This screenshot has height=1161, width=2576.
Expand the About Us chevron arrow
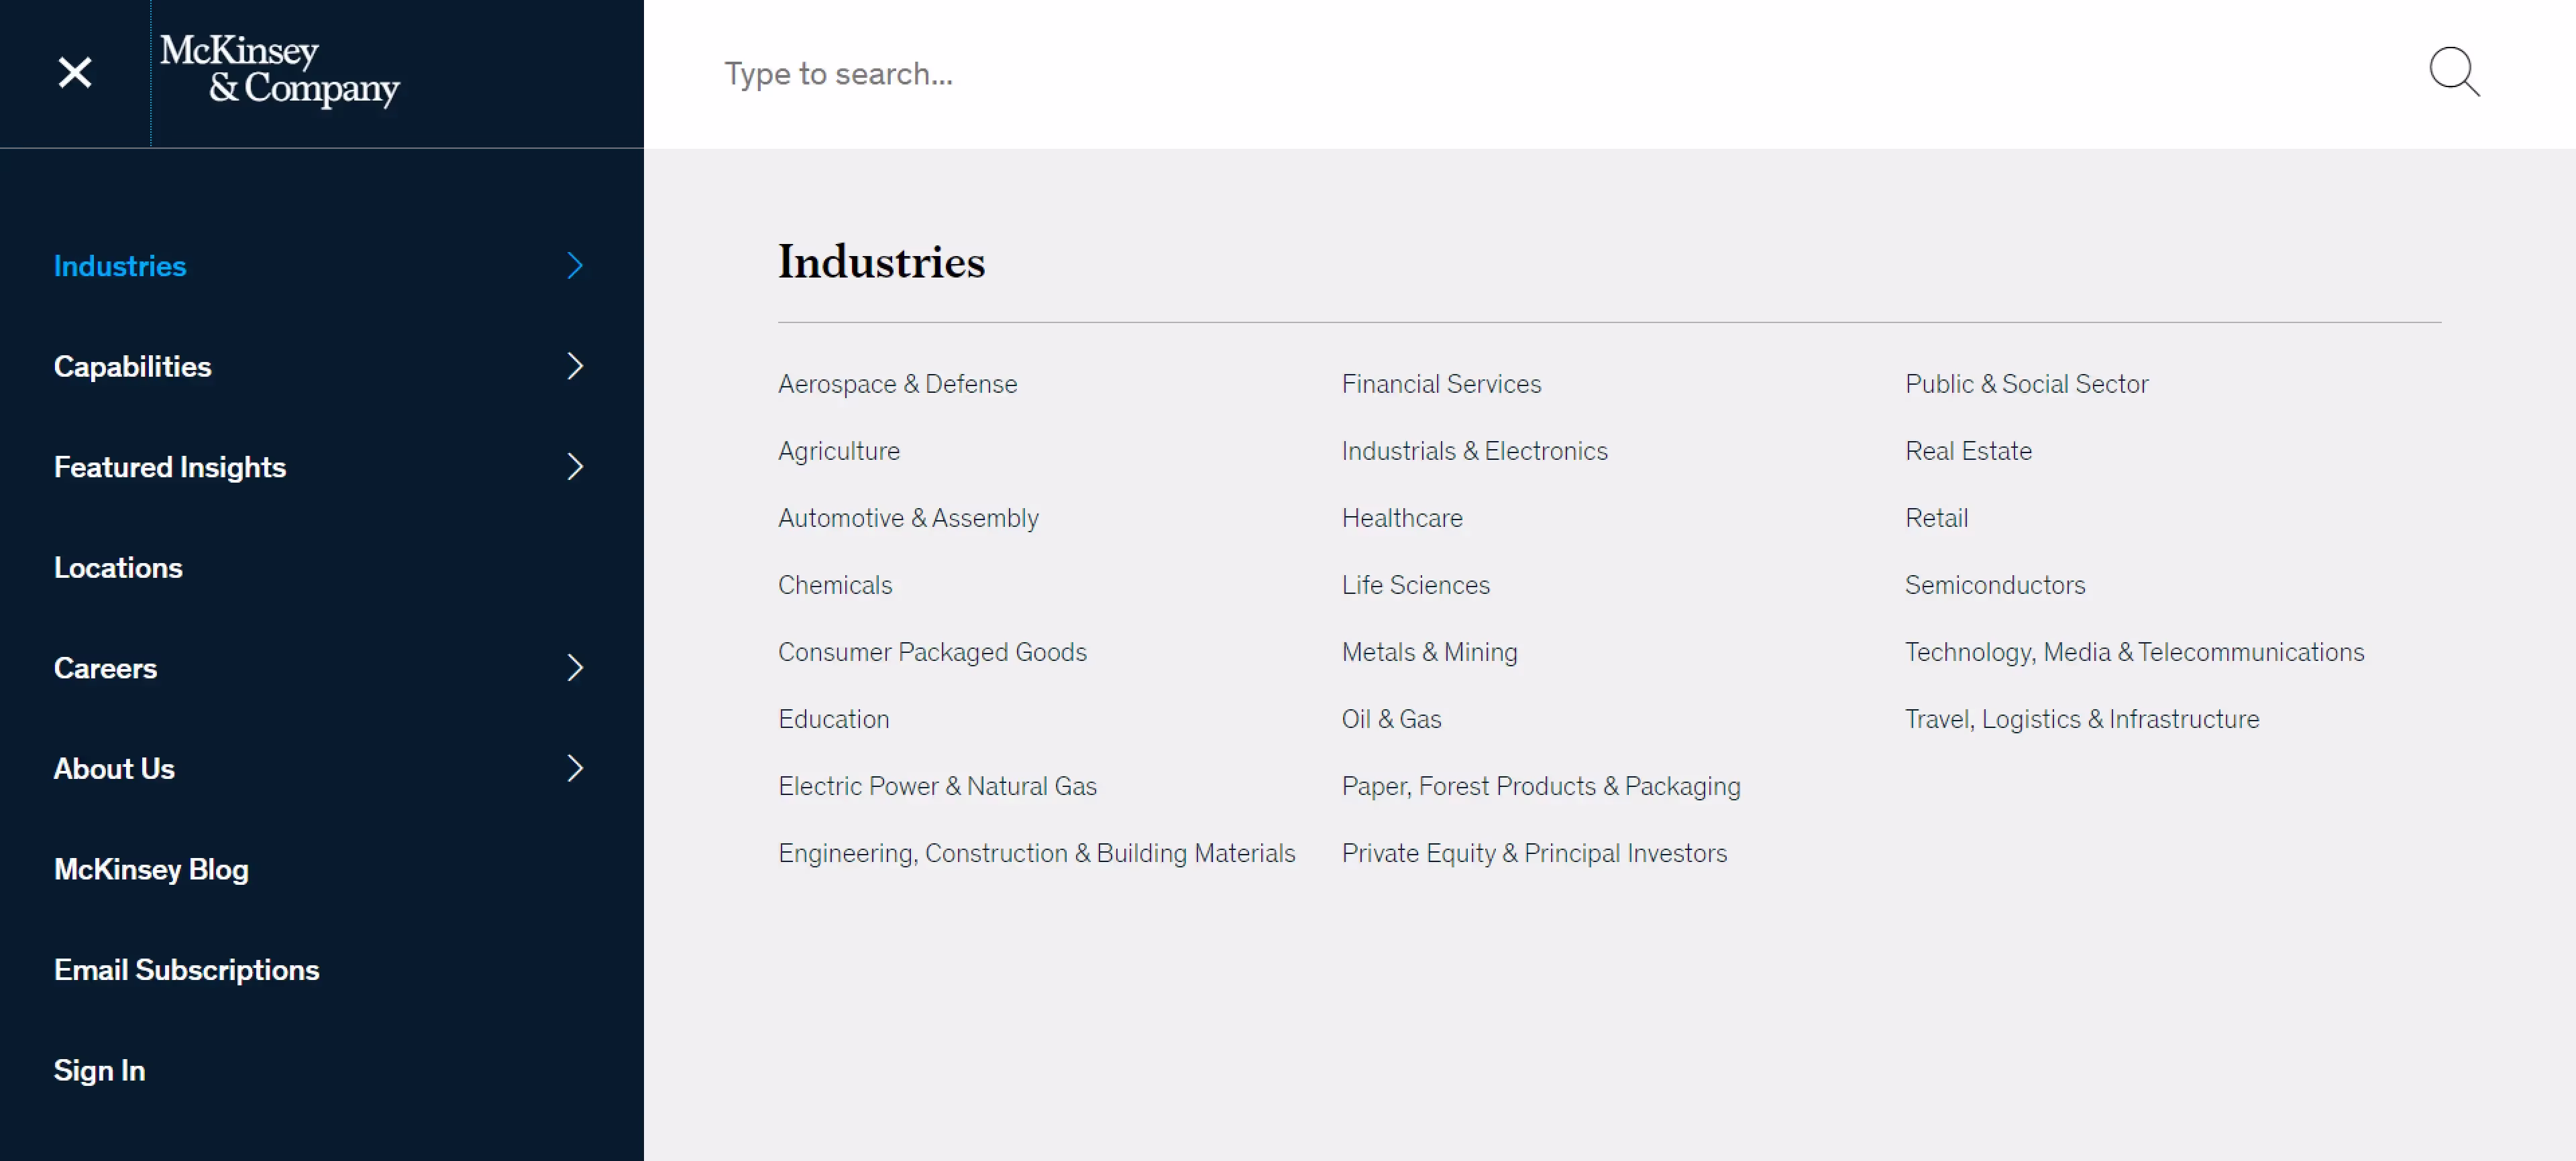[575, 768]
